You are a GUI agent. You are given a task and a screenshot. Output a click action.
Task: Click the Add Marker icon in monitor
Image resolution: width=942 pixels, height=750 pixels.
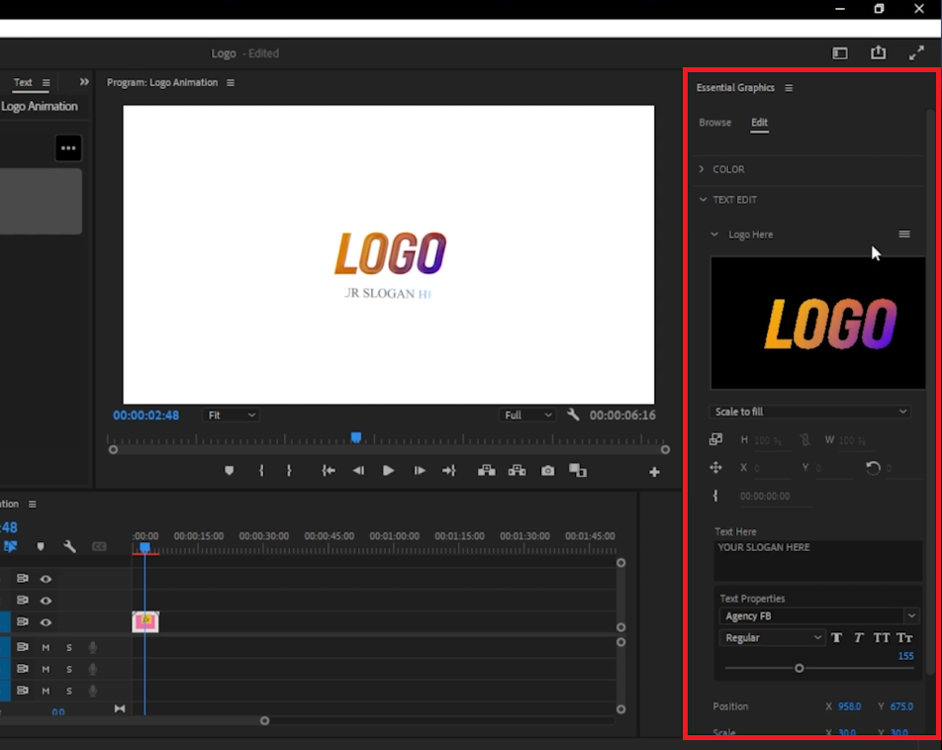[x=230, y=471]
